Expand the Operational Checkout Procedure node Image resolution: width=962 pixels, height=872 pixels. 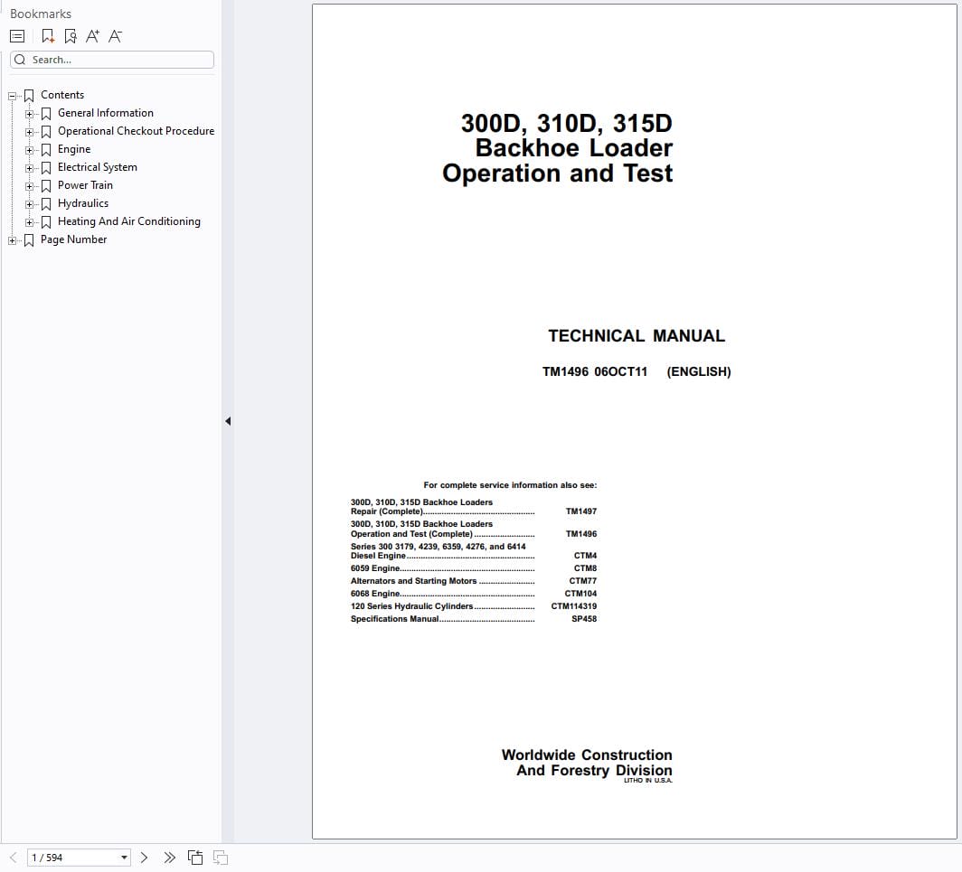pos(29,132)
